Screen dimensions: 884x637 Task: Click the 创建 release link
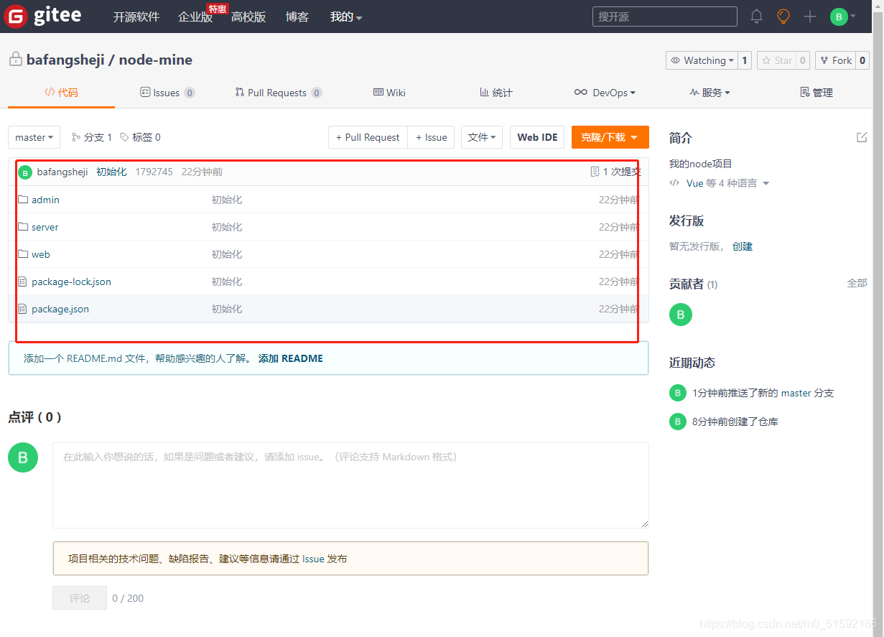pos(743,246)
